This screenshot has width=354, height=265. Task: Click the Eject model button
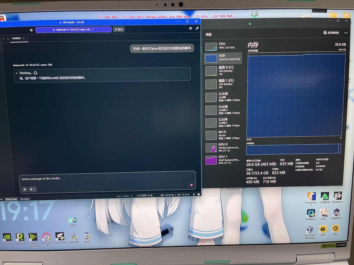[119, 29]
